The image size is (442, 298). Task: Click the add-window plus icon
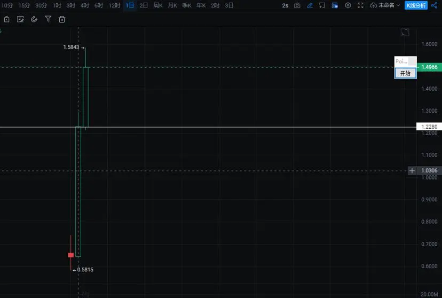tap(322, 5)
